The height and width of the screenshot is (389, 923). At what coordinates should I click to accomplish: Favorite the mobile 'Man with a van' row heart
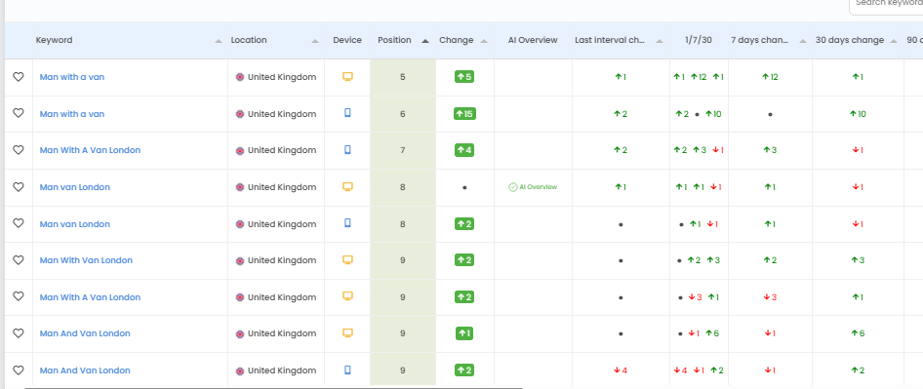point(19,113)
